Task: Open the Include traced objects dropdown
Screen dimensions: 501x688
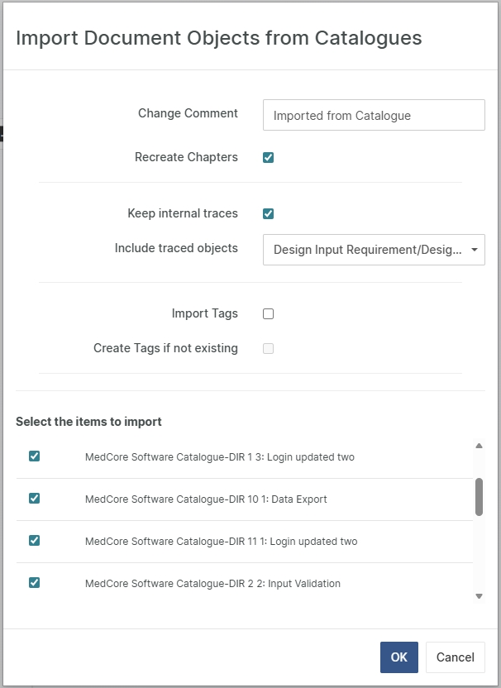Action: point(368,250)
